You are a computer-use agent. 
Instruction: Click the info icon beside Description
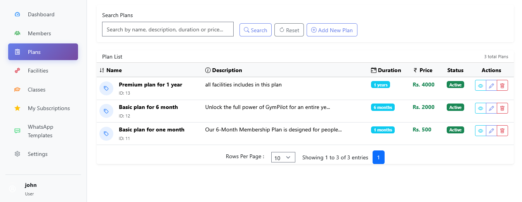coord(208,70)
